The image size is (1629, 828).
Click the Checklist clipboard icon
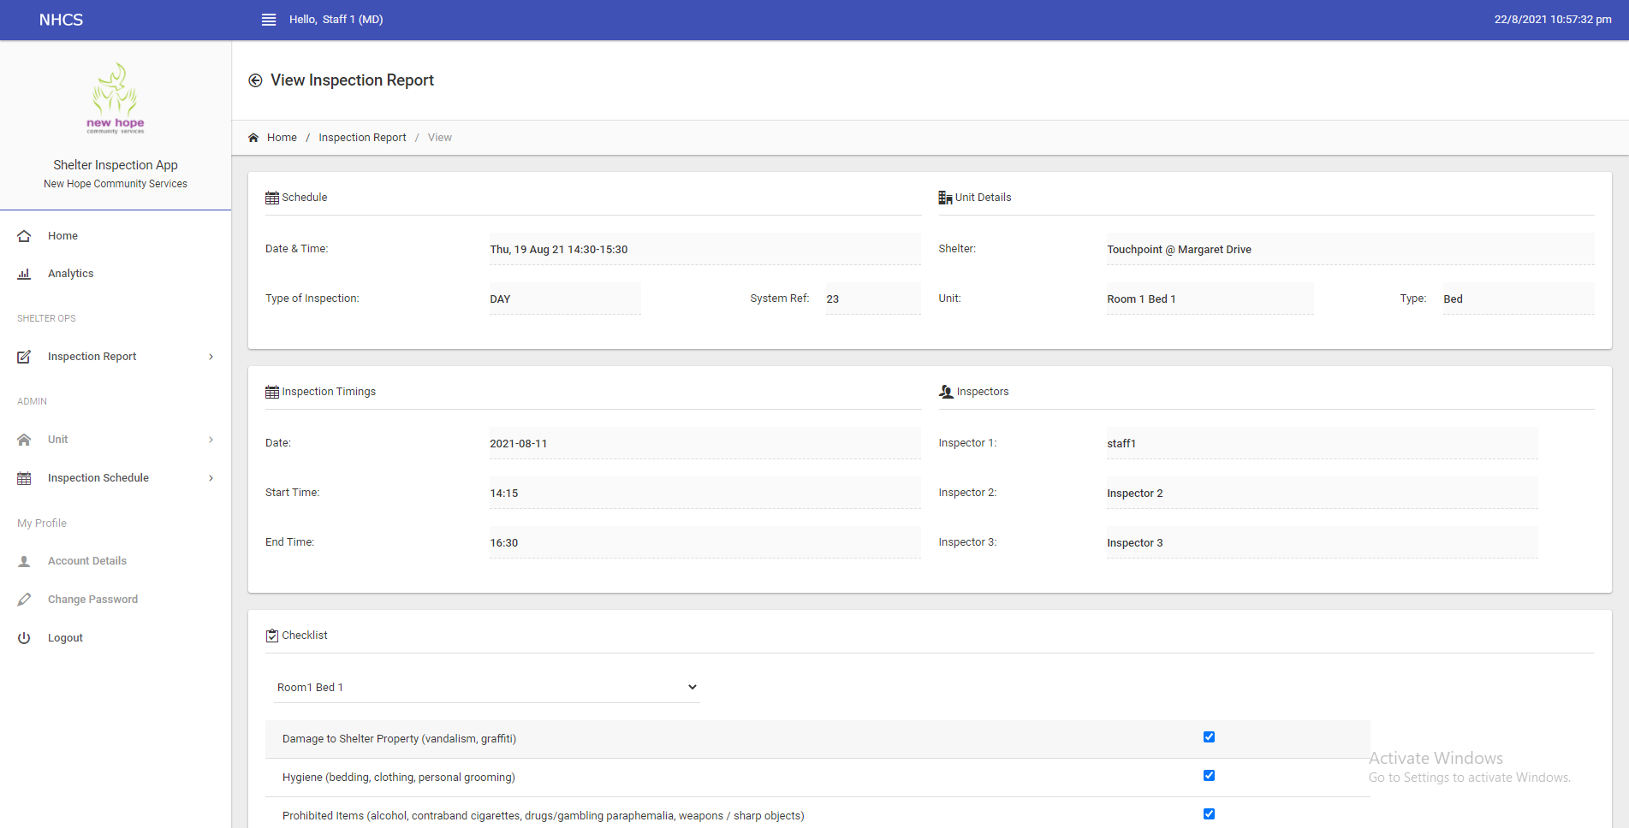[272, 636]
